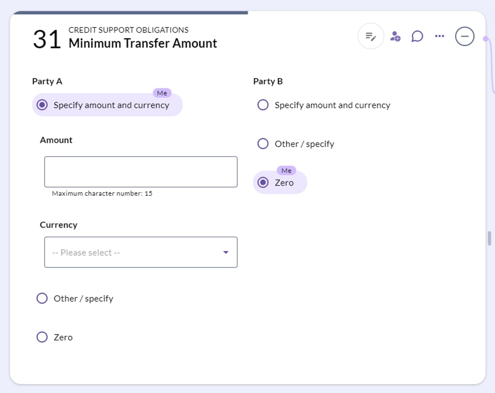Open the Currency Please select dropdown
Screen dimensions: 495x393
[x=141, y=252]
